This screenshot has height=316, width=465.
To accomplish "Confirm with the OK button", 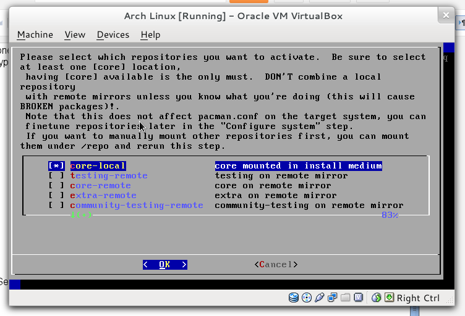I will click(x=165, y=265).
